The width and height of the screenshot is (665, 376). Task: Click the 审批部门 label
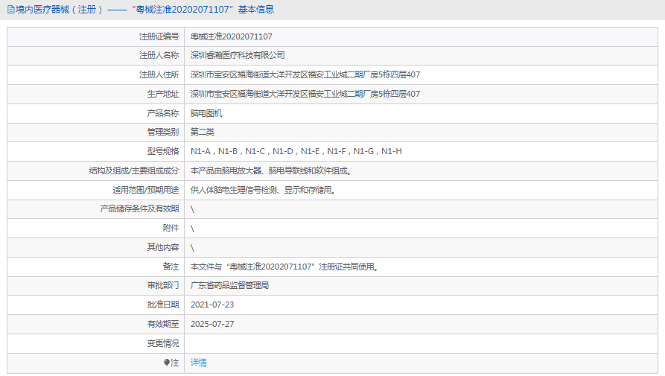pos(163,286)
